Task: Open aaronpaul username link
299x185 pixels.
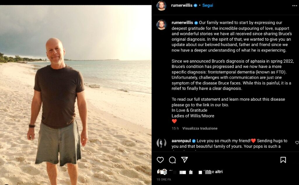Action: 181,141
